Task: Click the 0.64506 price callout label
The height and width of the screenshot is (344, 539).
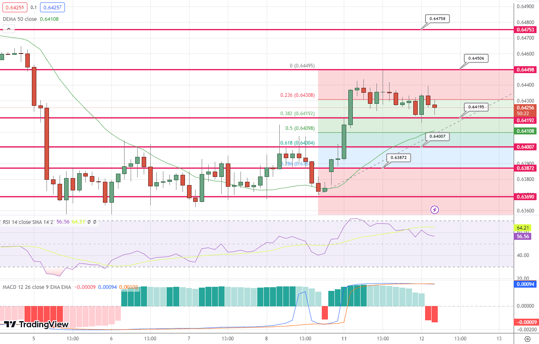Action: (x=476, y=58)
